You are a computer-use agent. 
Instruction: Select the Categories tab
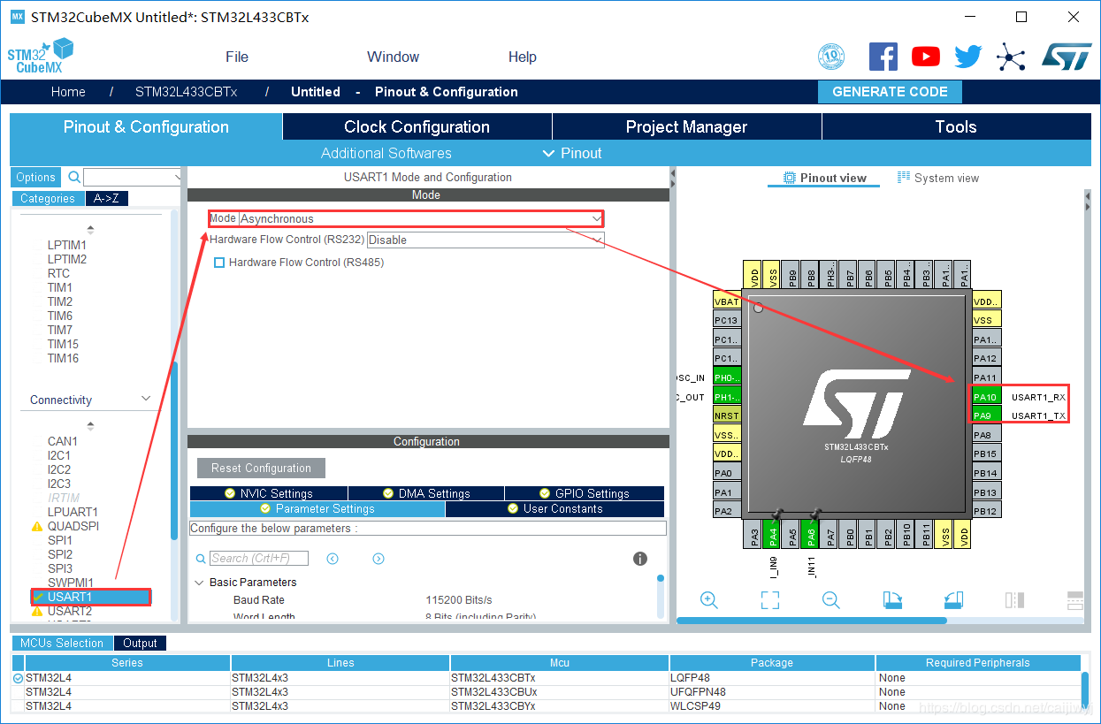[48, 198]
